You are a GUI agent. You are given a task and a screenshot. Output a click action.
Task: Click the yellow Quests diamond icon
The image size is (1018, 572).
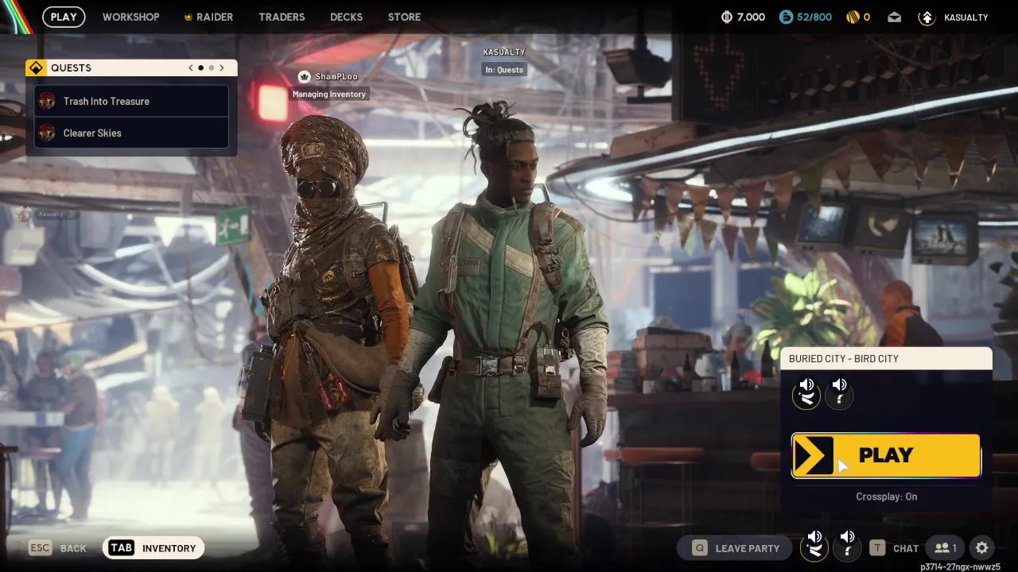36,68
